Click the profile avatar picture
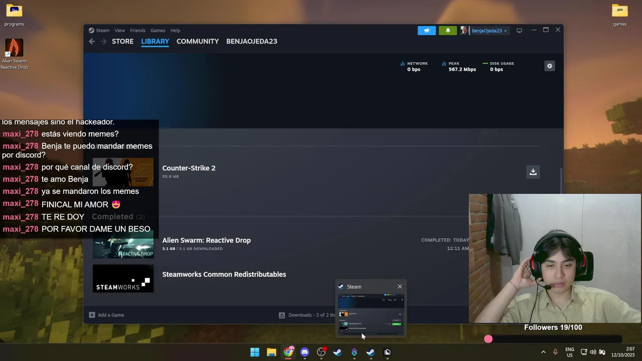The height and width of the screenshot is (361, 642). (464, 31)
